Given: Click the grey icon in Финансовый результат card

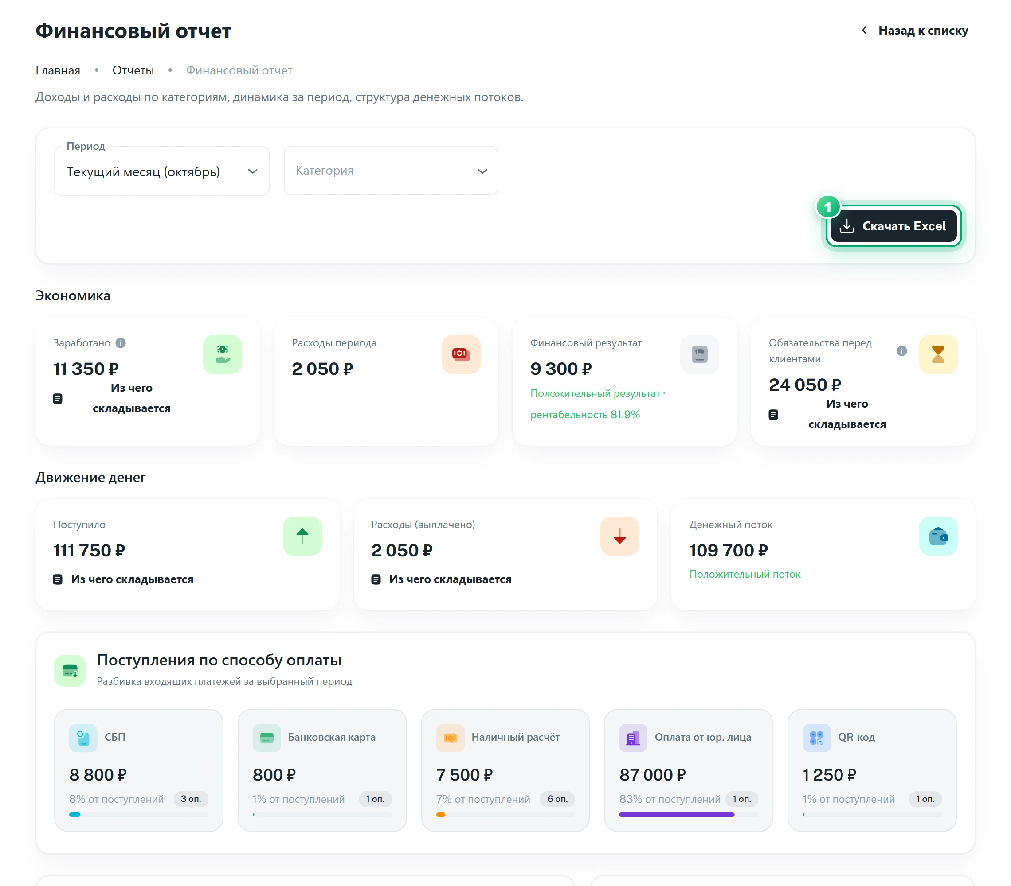Looking at the screenshot, I should [x=699, y=354].
